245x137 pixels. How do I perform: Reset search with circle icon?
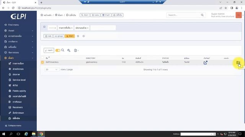83,36
